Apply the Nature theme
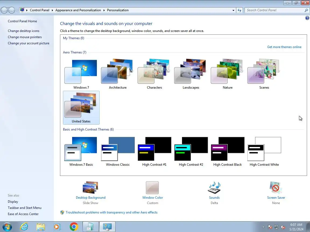 pos(227,74)
